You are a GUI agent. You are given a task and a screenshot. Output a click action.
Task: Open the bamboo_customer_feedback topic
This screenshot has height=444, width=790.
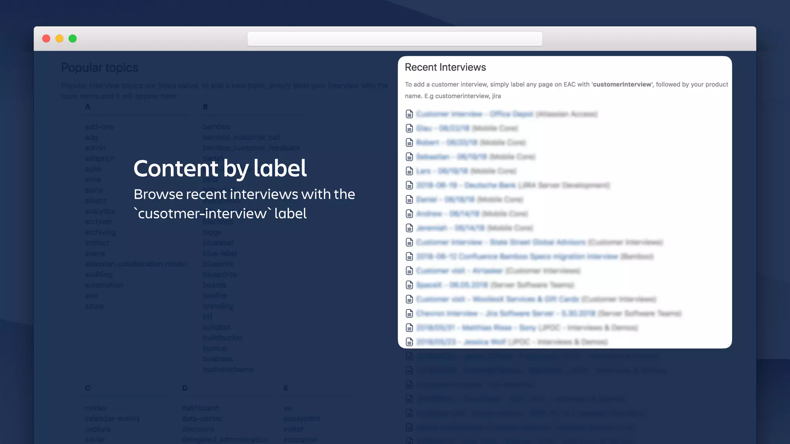(252, 148)
